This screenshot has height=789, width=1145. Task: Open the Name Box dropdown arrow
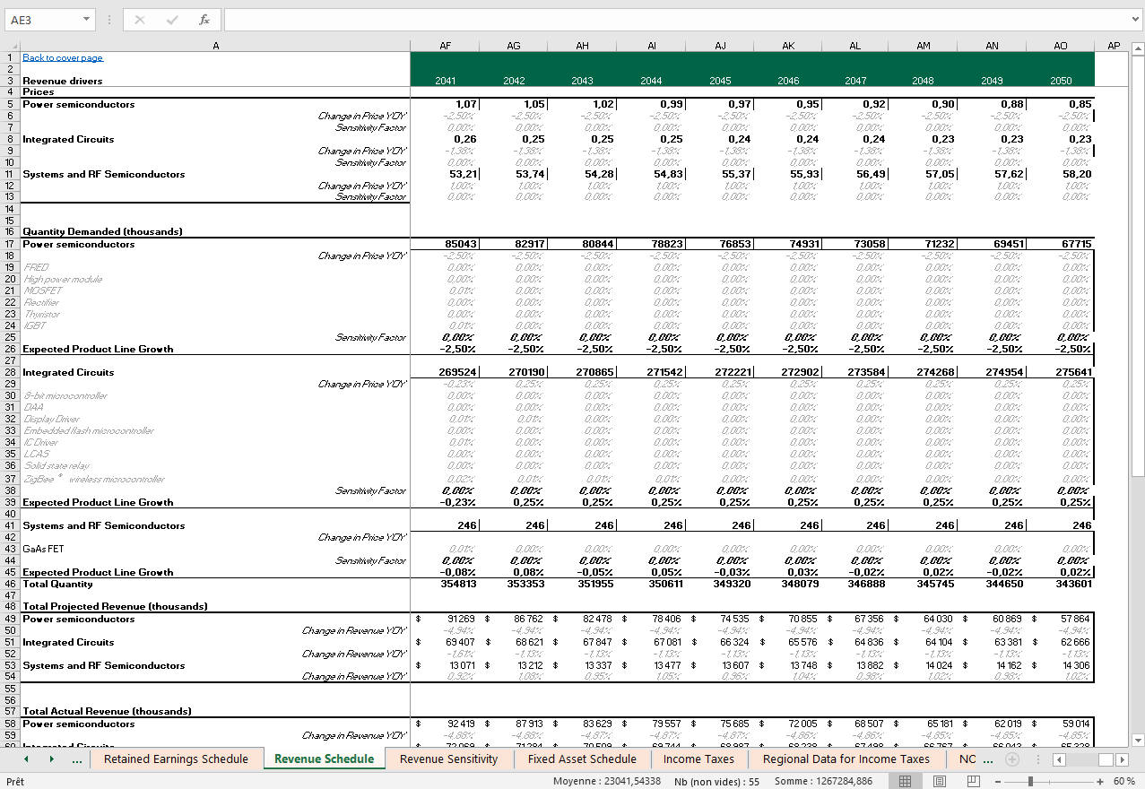pos(86,20)
